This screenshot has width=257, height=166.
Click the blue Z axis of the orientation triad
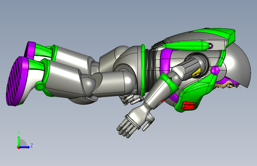[25, 147]
